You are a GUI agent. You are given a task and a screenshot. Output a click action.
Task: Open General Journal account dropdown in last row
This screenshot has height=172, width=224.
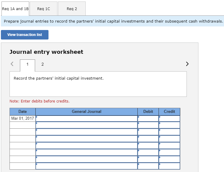(87, 166)
